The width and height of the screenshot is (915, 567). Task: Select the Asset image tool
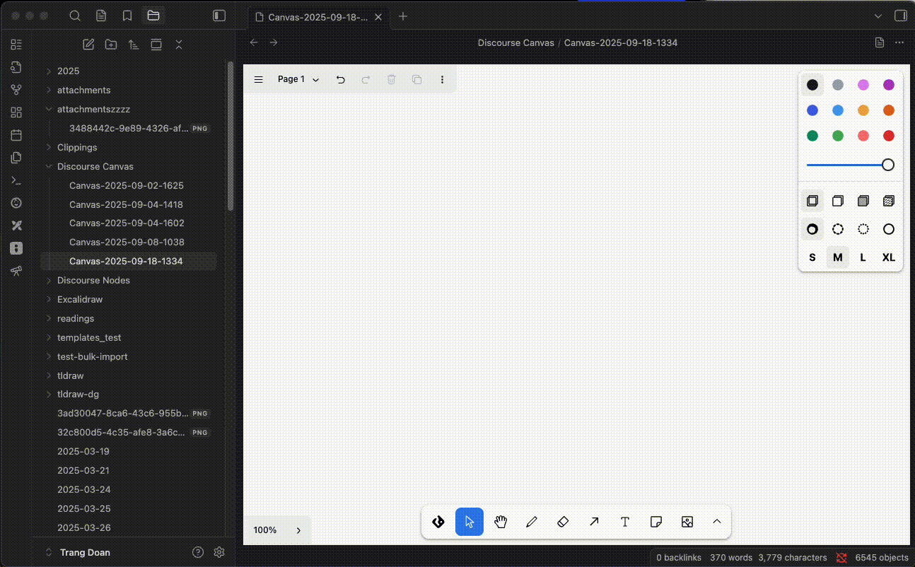pyautogui.click(x=687, y=522)
